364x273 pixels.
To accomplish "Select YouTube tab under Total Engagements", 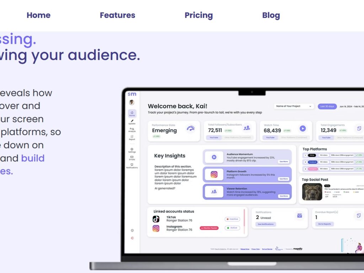I will [x=326, y=138].
